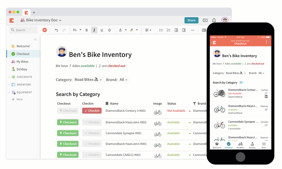Click the underline icon in the toolbar
This screenshot has height=169, width=282.
[x=102, y=30]
